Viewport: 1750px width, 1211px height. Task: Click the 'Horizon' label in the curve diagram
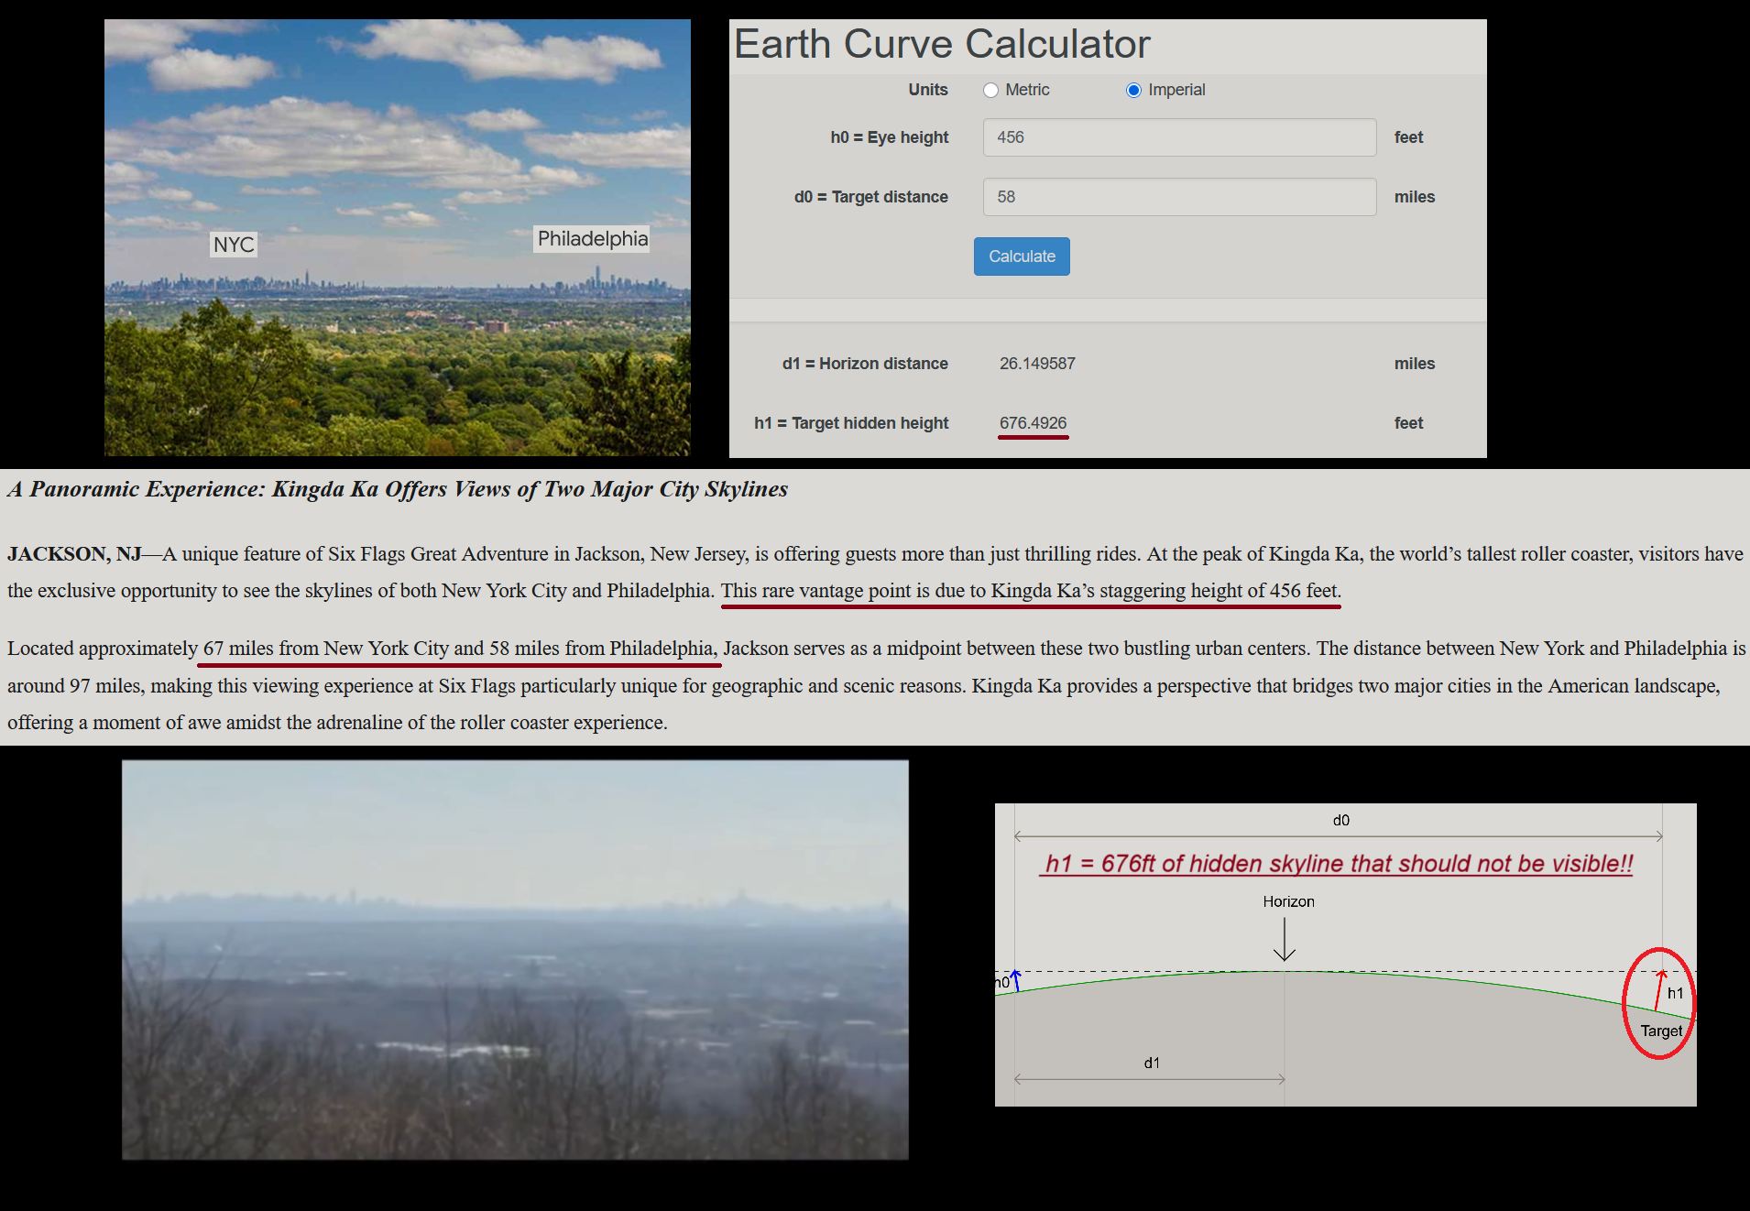click(x=1288, y=901)
